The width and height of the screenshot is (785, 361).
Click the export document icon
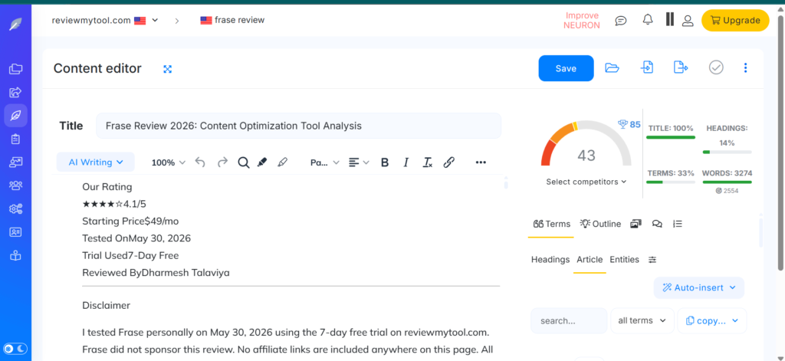tap(681, 67)
